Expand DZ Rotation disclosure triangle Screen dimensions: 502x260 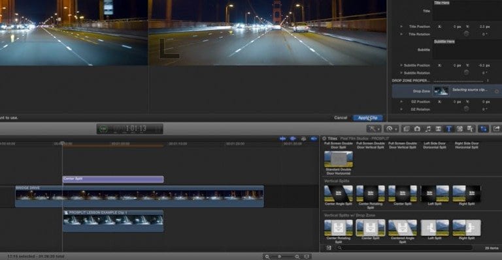point(401,109)
